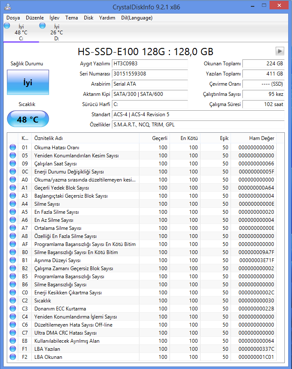The image size is (292, 369).
Task: Click status orb for Kullanılabilecek Ayrılmış Alan
Action: point(13,341)
